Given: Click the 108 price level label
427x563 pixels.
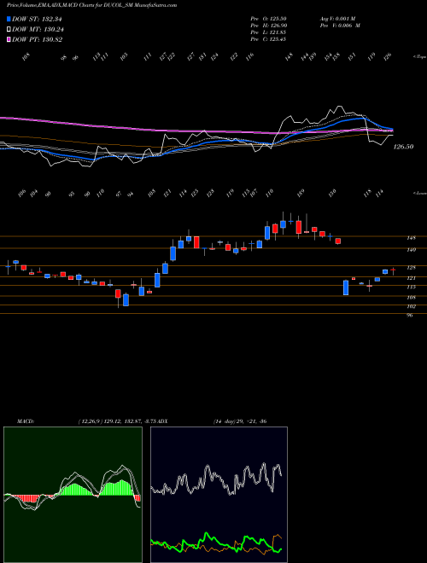Looking at the screenshot, I should (411, 298).
